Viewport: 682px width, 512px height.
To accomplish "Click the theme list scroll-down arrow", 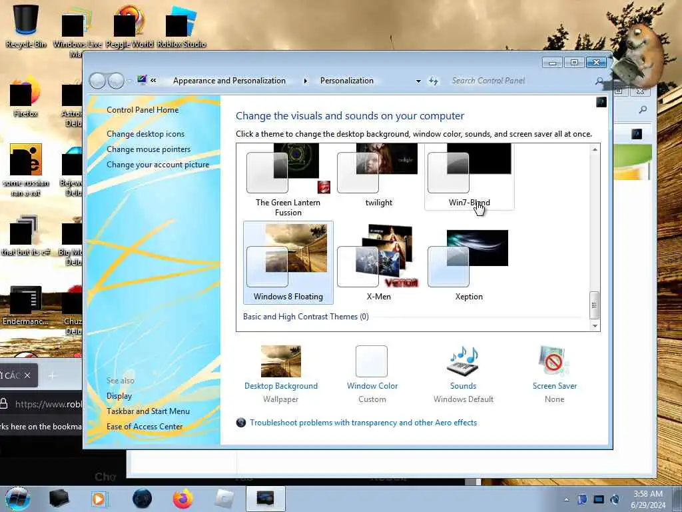I will pyautogui.click(x=595, y=325).
